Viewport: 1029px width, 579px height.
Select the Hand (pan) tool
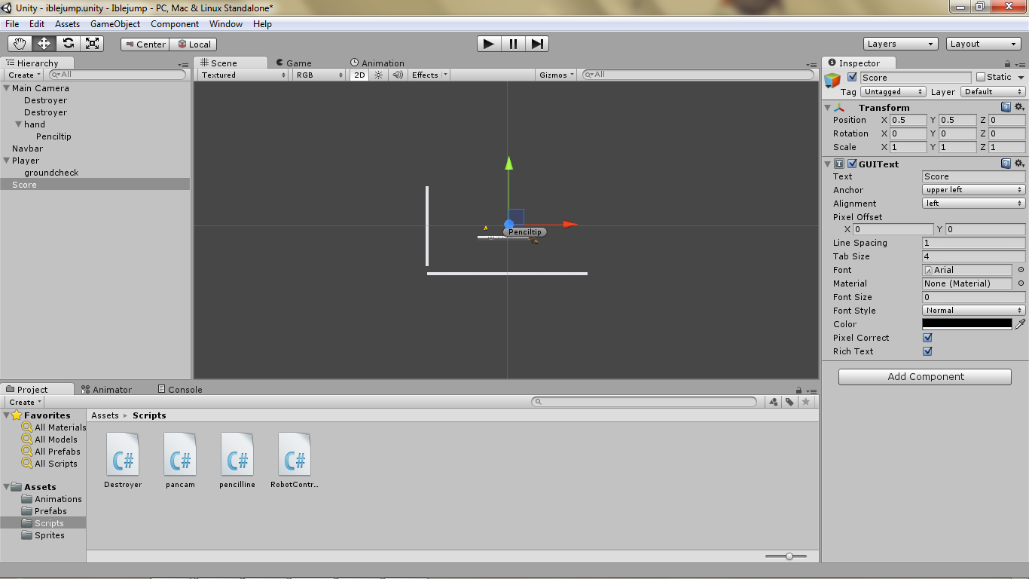click(20, 44)
